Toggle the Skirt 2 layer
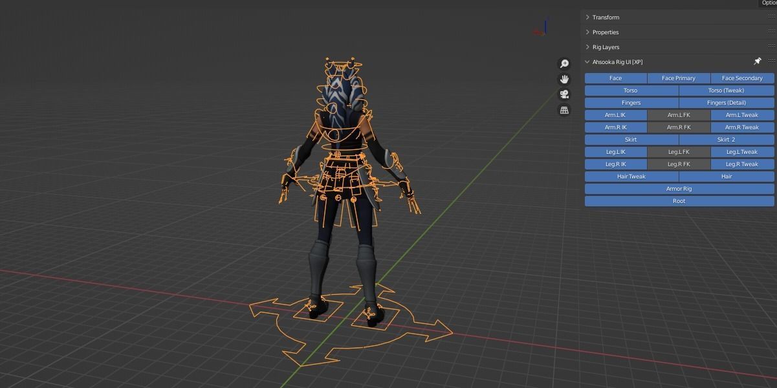This screenshot has width=777, height=388. click(x=727, y=140)
